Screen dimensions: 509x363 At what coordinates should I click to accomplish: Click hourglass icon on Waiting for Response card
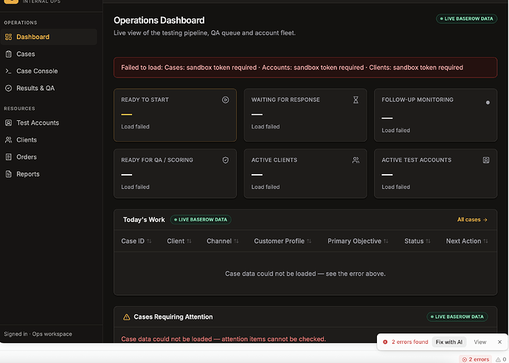356,100
